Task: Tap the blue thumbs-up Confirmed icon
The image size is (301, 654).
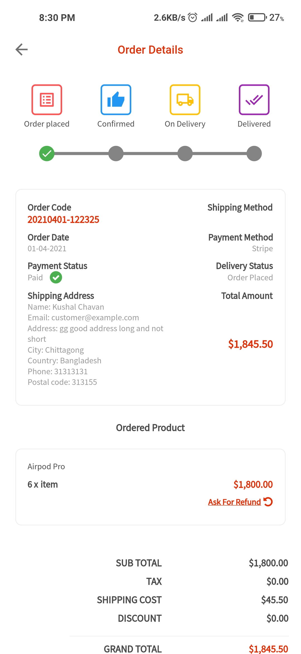Action: (x=116, y=100)
